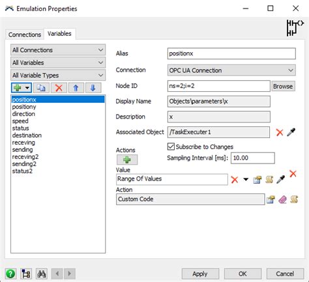Open the green help question-mark icon

[x=10, y=274]
